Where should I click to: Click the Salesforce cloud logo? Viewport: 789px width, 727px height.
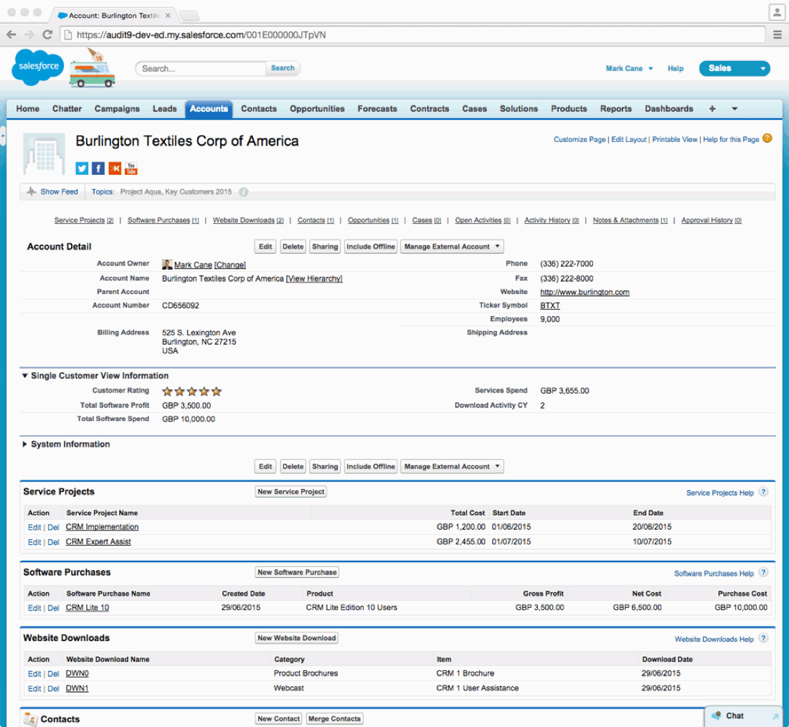[38, 67]
